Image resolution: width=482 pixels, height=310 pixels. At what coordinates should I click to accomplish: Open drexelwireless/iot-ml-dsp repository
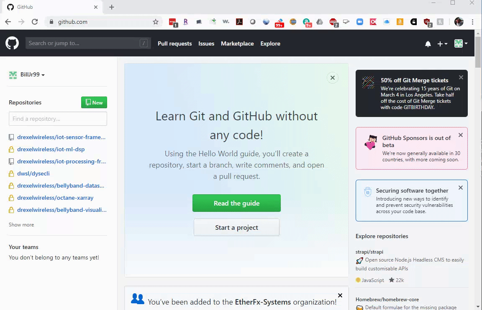pyautogui.click(x=51, y=150)
